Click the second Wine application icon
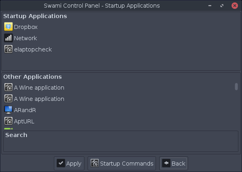The image size is (242, 172). [x=8, y=98]
